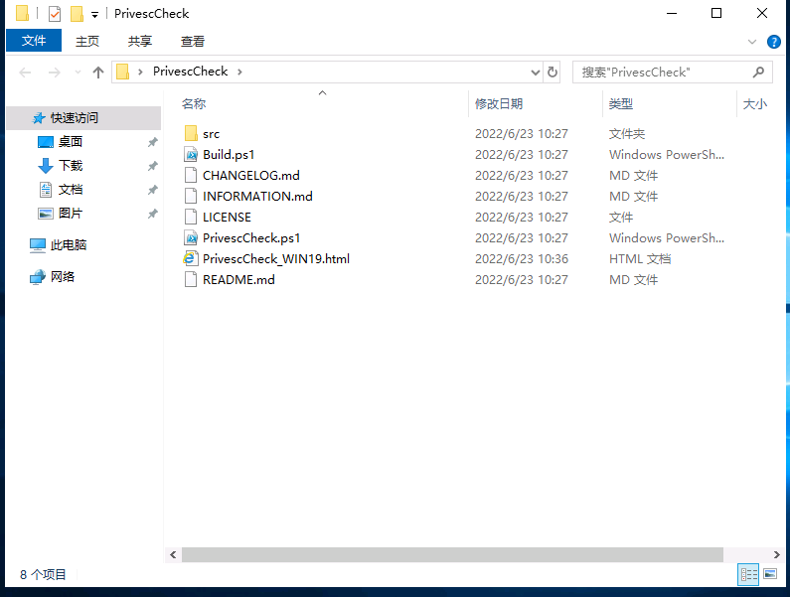Switch to the 查看 ribbon tab
This screenshot has width=790, height=597.
(x=193, y=41)
